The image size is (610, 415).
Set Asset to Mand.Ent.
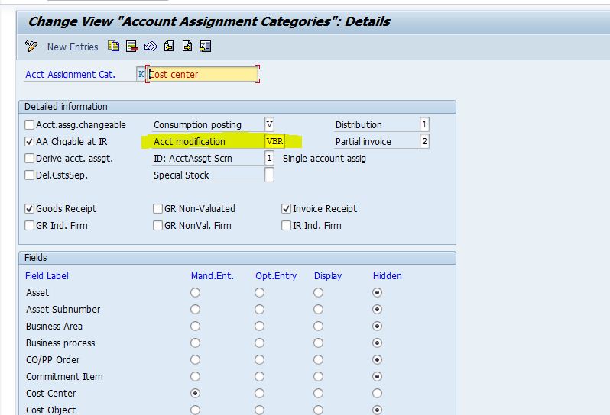195,292
